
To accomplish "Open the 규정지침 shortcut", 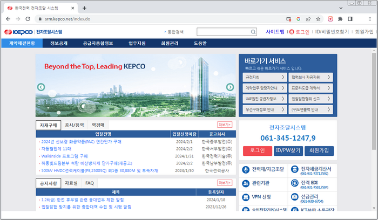I will pyautogui.click(x=265, y=77).
